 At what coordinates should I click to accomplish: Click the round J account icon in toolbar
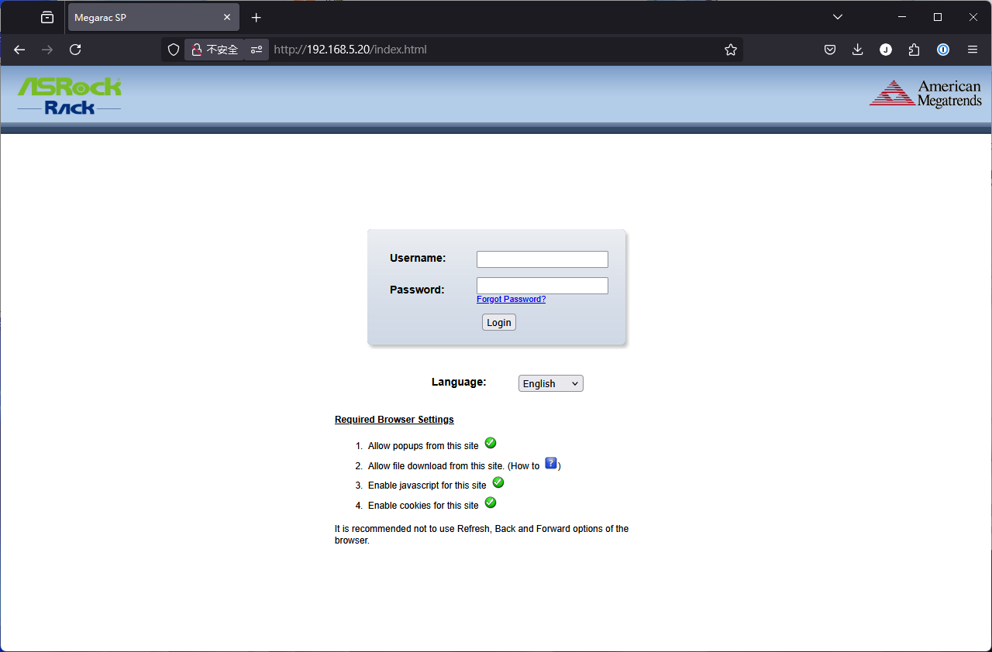[x=886, y=50]
